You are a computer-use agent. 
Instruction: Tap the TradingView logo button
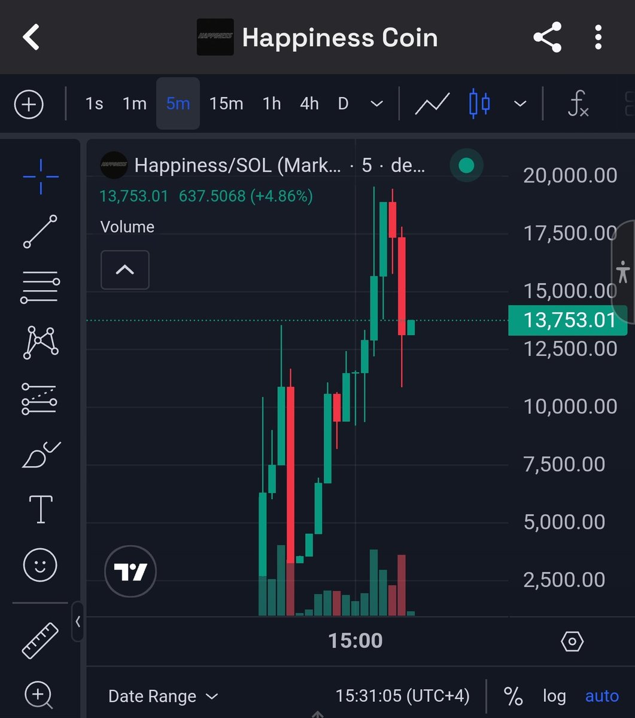[x=130, y=571]
